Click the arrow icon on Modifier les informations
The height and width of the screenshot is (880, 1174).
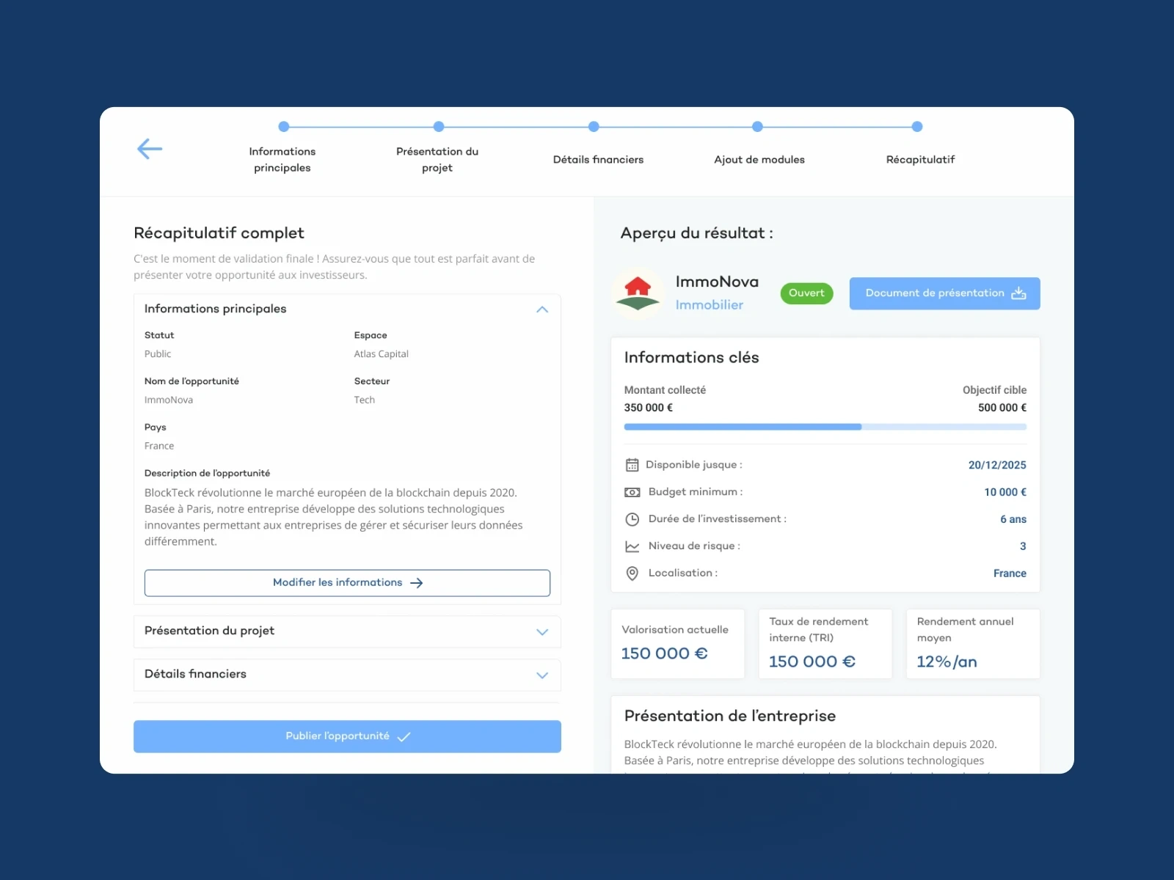click(416, 582)
